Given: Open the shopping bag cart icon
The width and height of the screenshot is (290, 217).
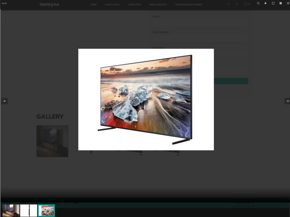Looking at the screenshot, I should coord(247,4).
